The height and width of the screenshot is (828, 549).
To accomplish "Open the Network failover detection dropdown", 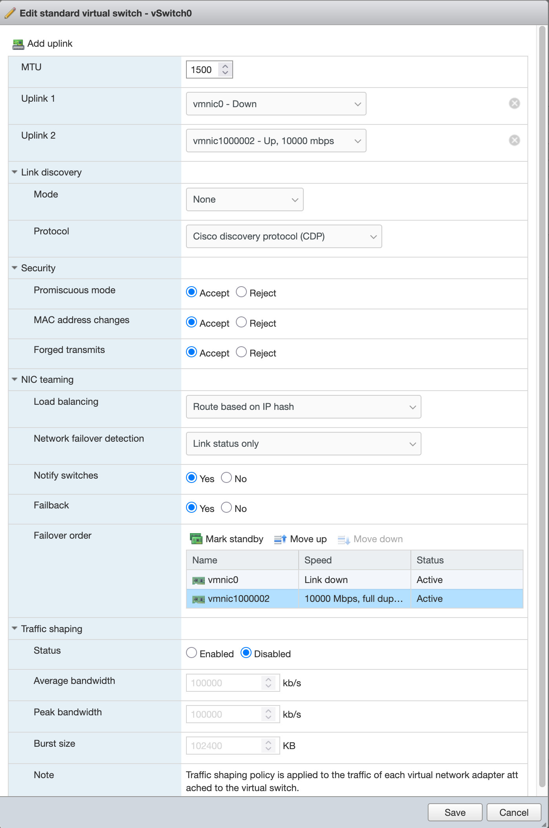I will click(303, 444).
